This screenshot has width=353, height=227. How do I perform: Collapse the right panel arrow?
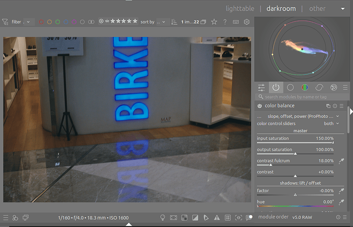[x=351, y=112]
